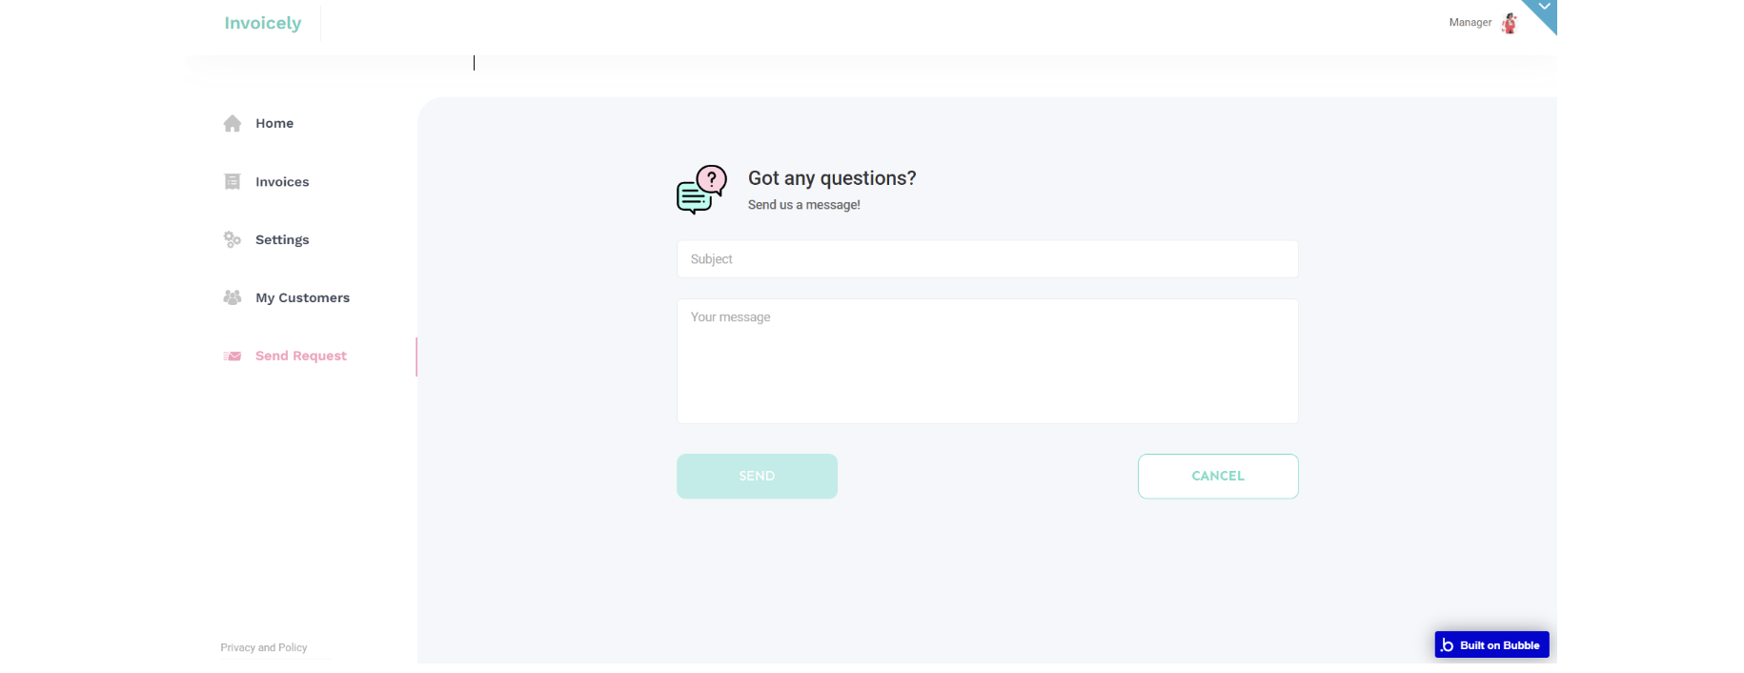This screenshot has height=673, width=1744.
Task: Click the Invoicely logo link
Action: [263, 23]
